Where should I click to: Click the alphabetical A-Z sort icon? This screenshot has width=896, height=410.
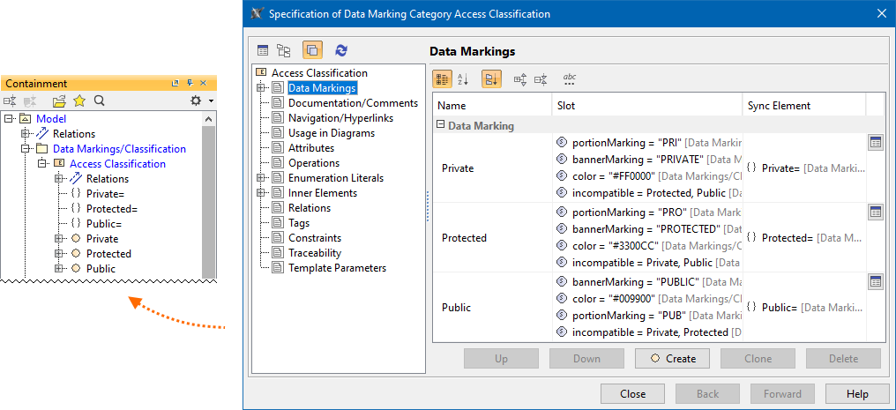464,79
